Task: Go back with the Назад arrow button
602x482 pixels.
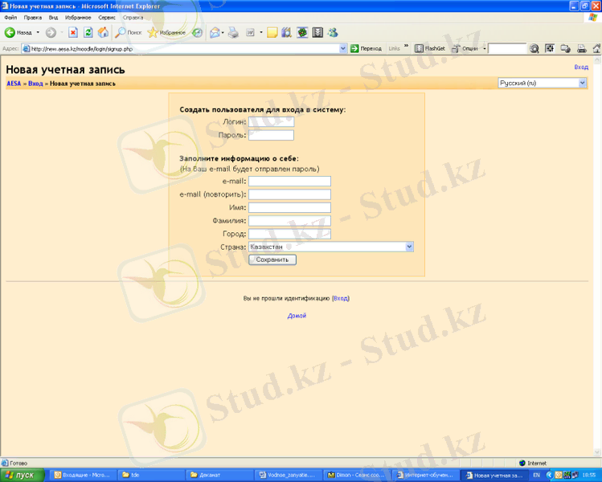Action: pos(18,33)
